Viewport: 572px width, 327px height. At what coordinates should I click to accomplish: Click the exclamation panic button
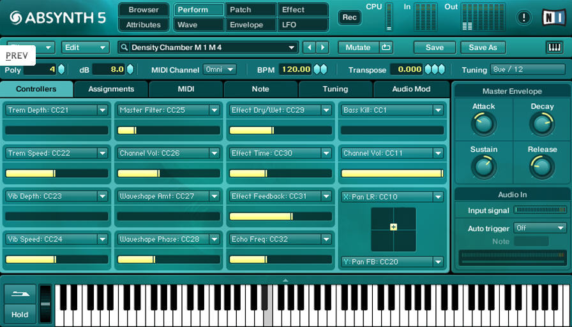524,17
